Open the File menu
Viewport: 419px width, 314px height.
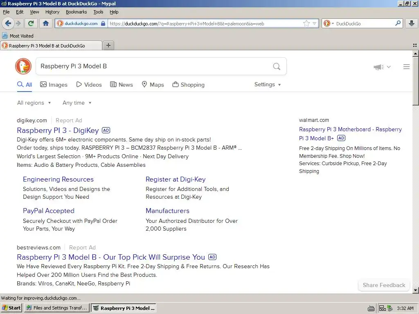pyautogui.click(x=6, y=12)
